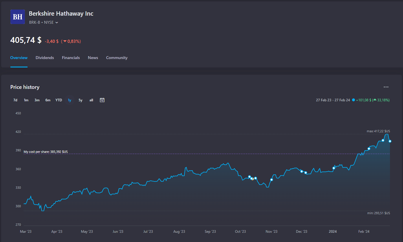Select the 3m time range
This screenshot has width=403, height=242.
pyautogui.click(x=37, y=100)
